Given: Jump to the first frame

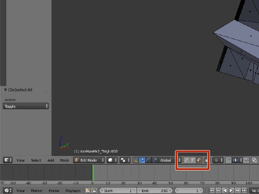Looking at the screenshot, I should pos(212,190).
